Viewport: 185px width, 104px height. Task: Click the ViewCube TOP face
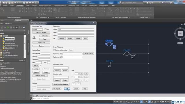click(180, 34)
